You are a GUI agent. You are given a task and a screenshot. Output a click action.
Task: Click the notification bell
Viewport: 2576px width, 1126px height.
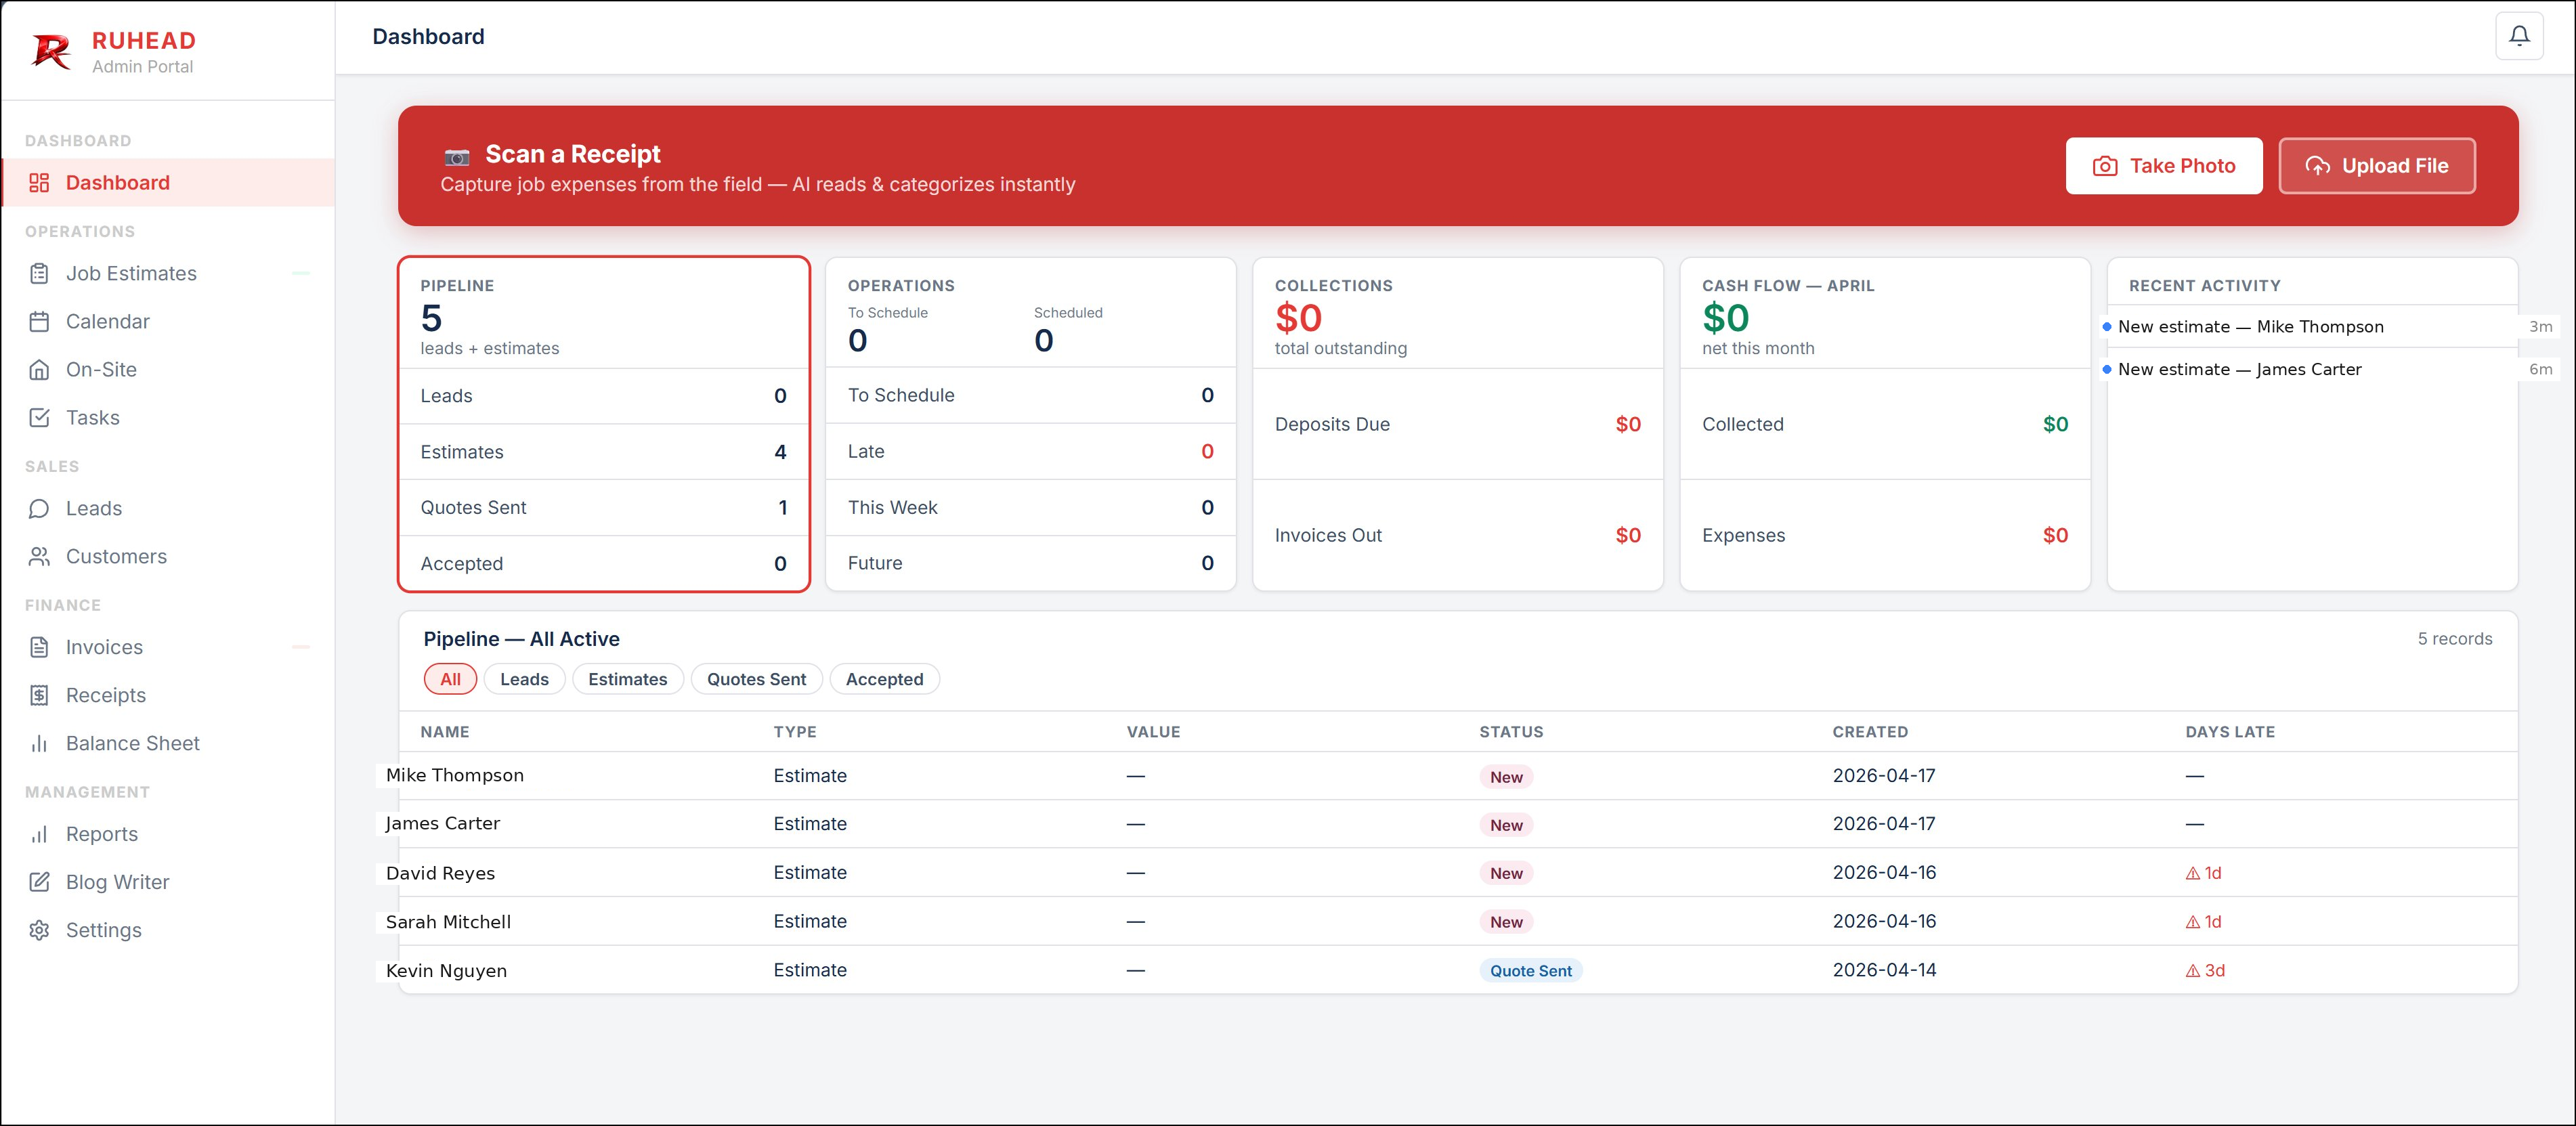(2519, 35)
